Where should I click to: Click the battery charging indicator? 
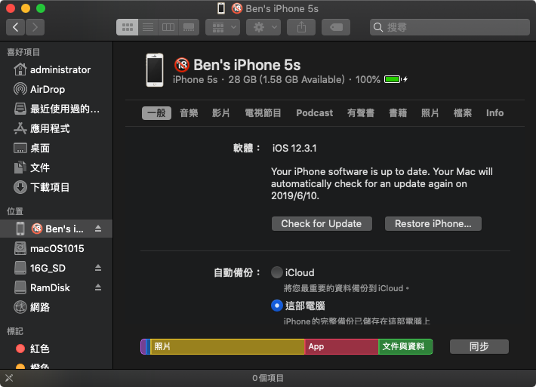click(x=396, y=79)
